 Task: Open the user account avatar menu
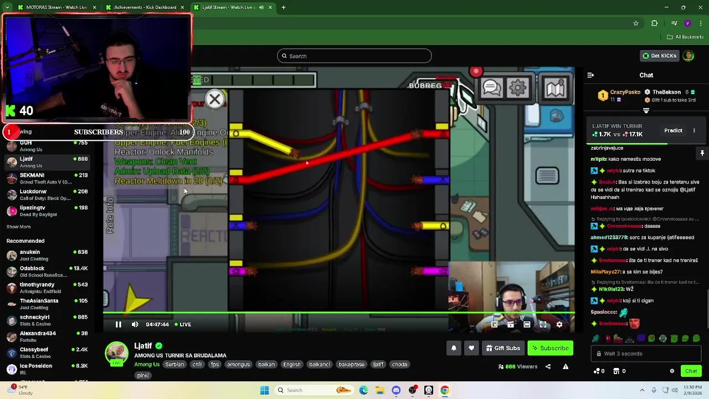(689, 56)
